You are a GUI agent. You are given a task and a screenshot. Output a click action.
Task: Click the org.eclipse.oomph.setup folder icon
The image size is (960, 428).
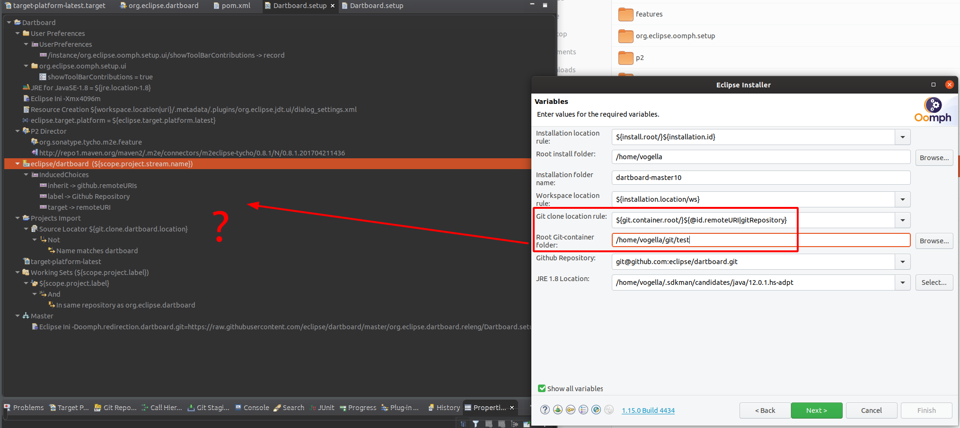(625, 36)
